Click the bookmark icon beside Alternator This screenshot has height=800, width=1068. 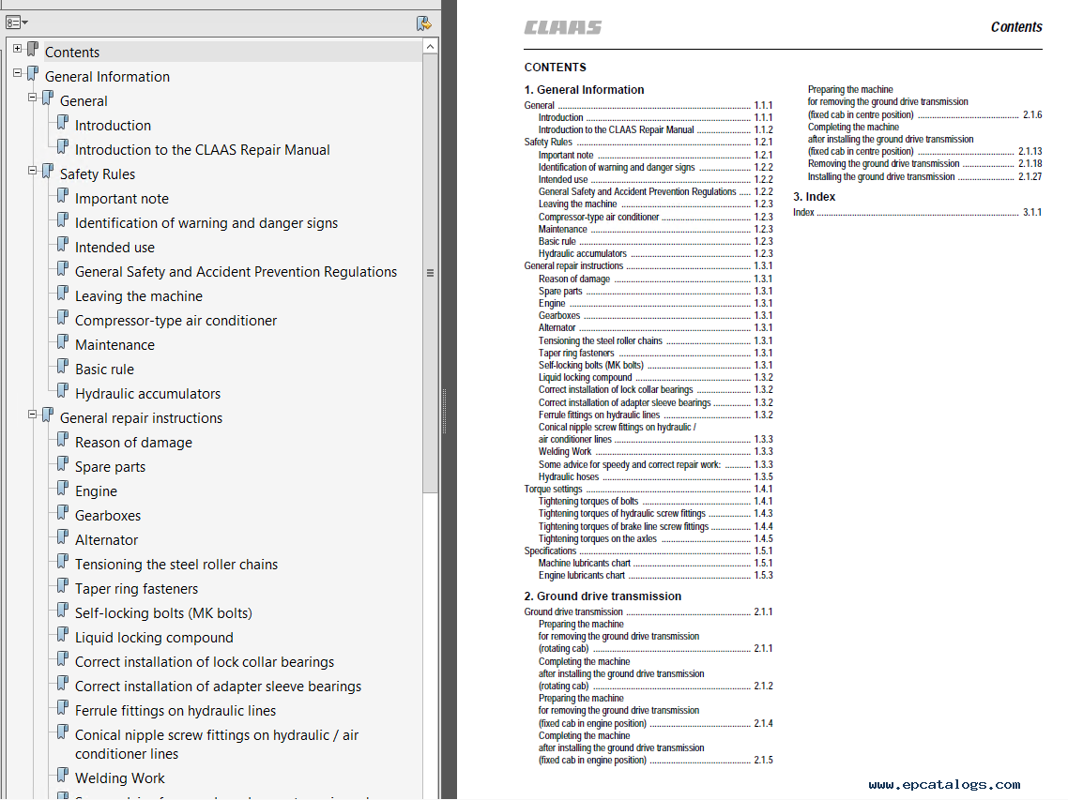[63, 538]
